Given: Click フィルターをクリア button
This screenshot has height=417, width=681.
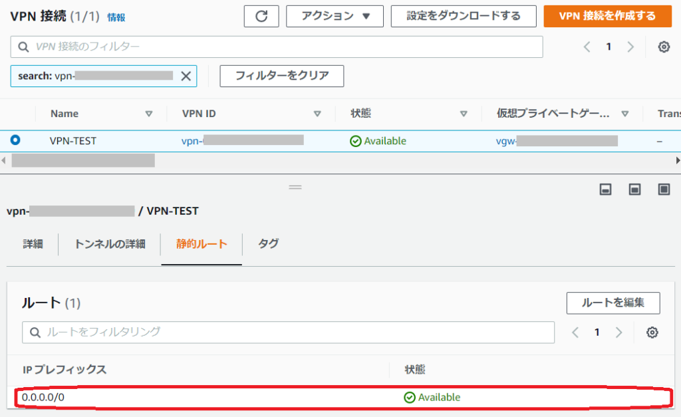Looking at the screenshot, I should pos(282,76).
